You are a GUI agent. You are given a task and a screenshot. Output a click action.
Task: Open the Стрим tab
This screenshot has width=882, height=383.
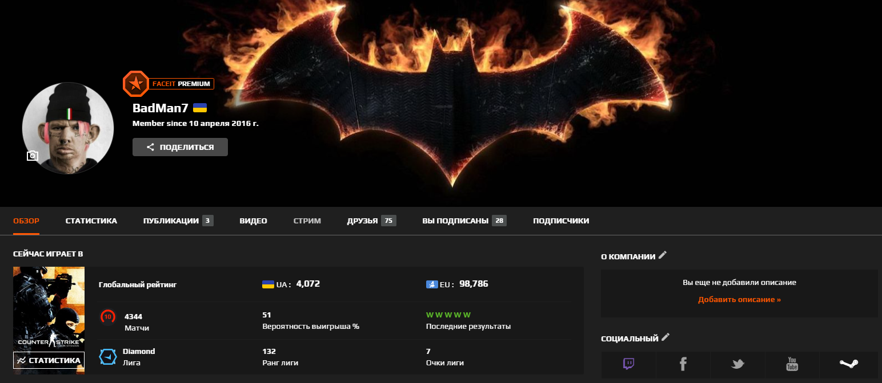click(x=307, y=221)
